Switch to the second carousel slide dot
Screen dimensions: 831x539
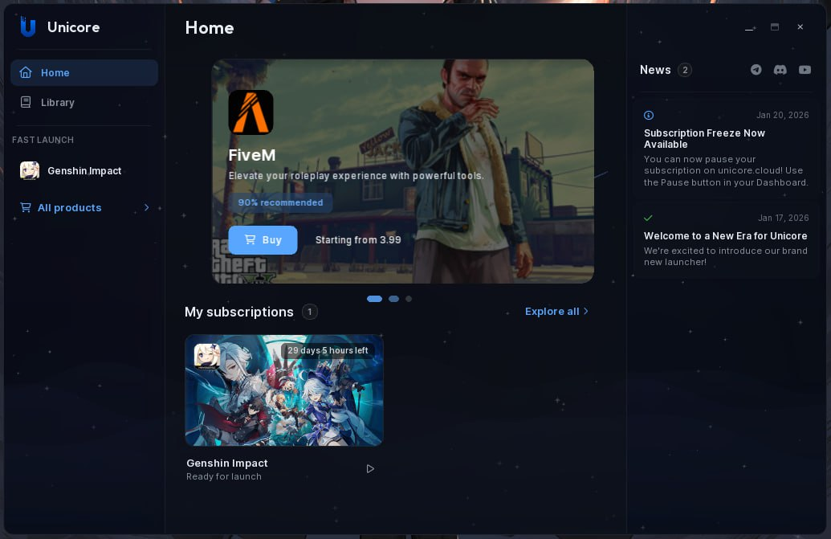click(393, 299)
